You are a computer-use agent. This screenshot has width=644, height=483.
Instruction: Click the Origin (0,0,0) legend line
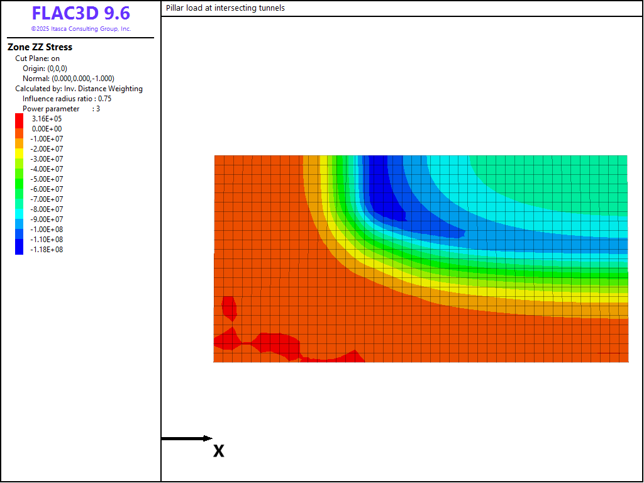click(x=45, y=69)
